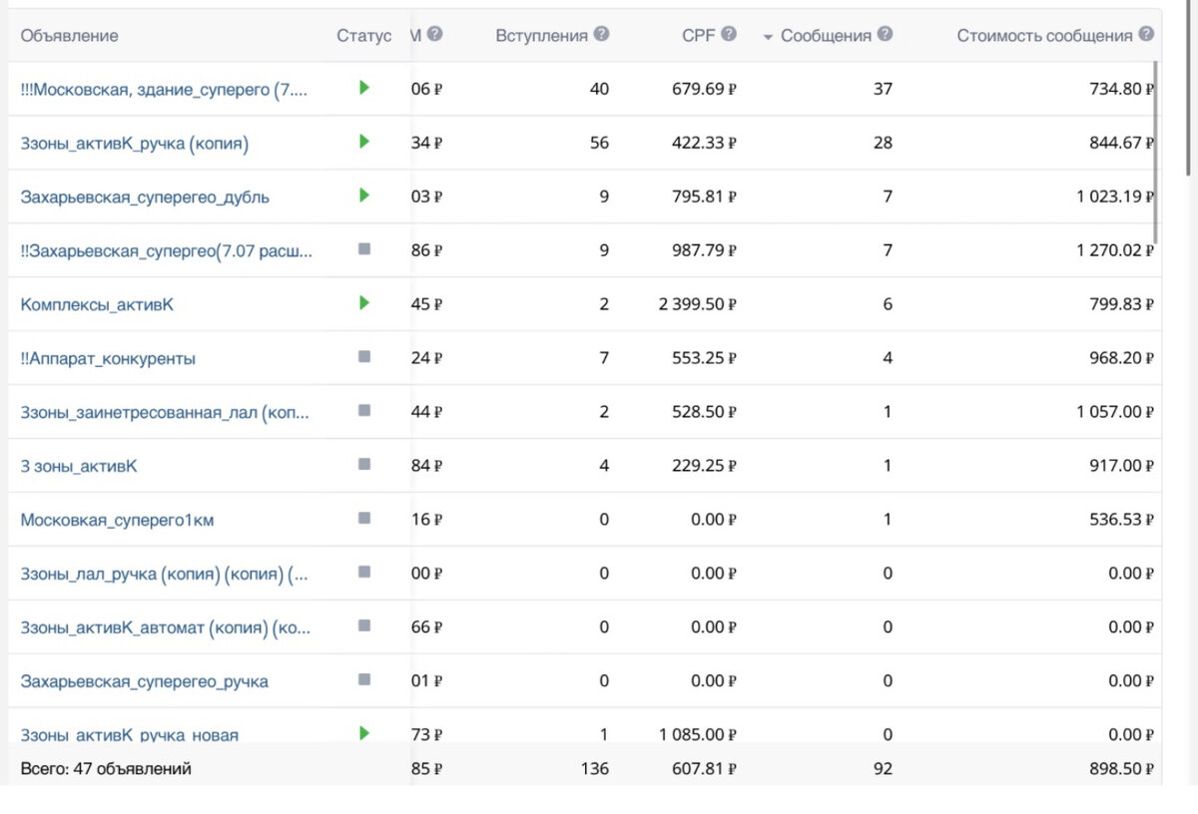Click help icon next to Вступления header

pos(601,34)
